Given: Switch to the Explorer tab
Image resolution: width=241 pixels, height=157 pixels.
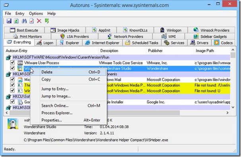Looking at the screenshot, I should 69,43.
